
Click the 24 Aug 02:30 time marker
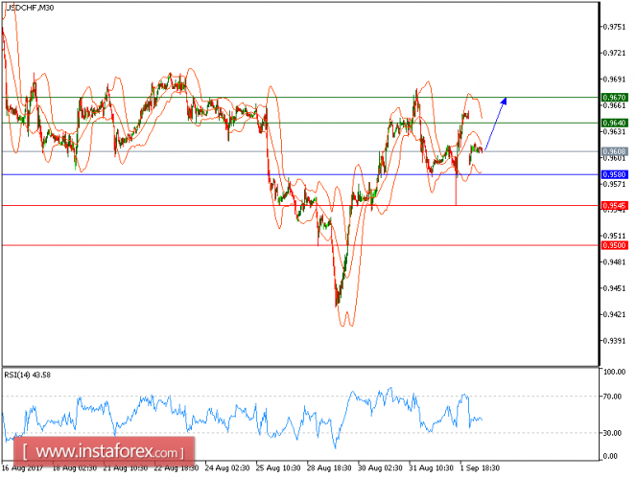click(227, 468)
